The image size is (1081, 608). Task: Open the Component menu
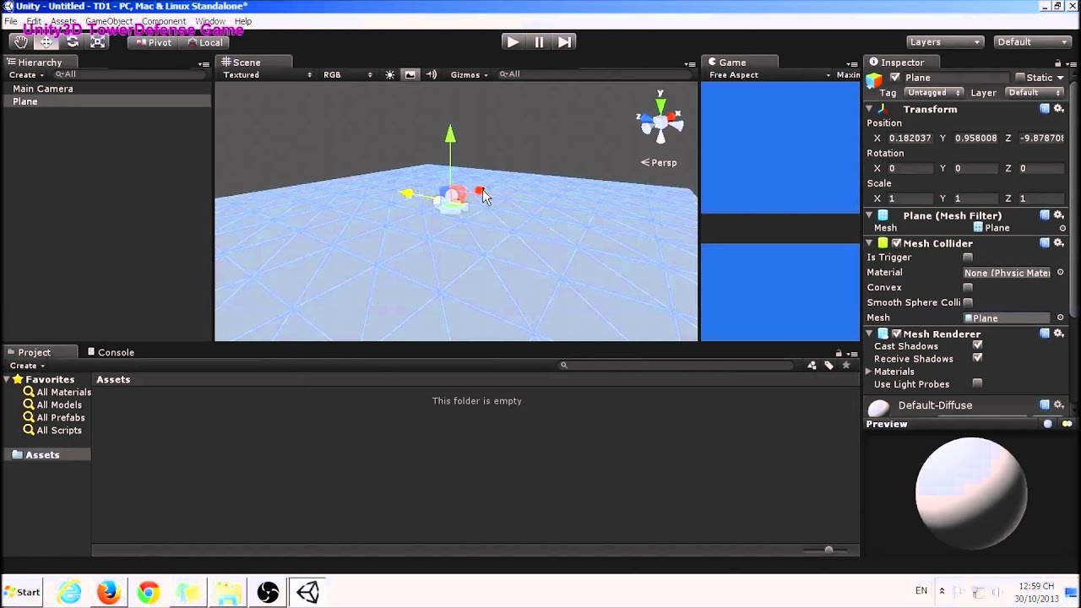pos(163,21)
